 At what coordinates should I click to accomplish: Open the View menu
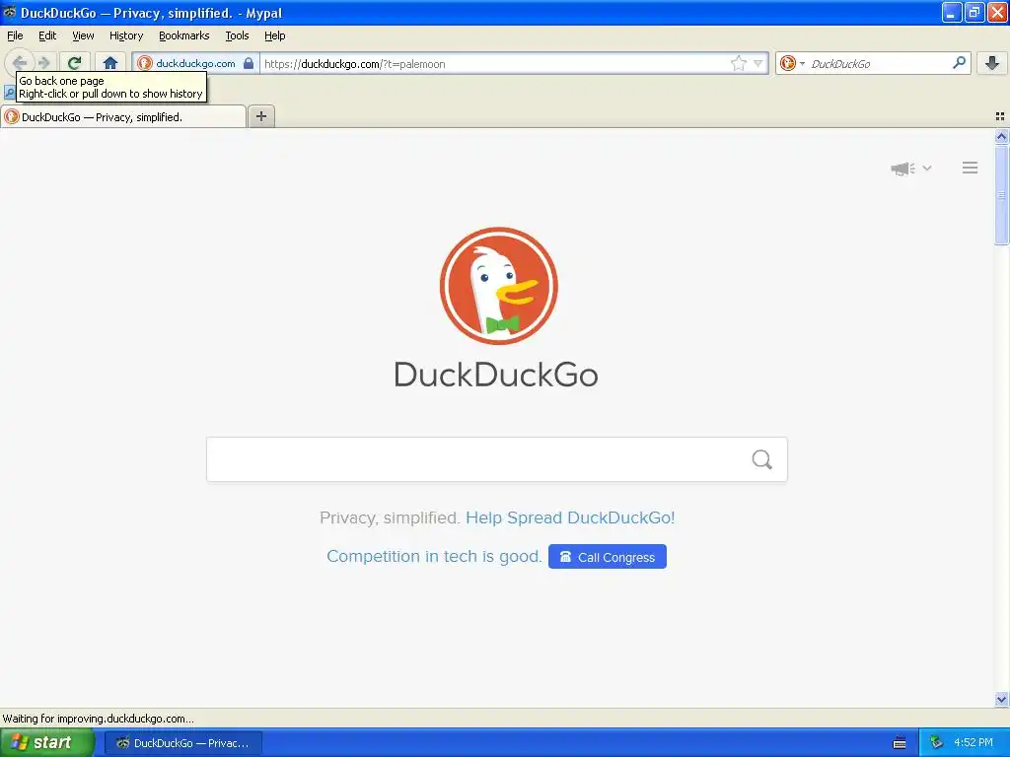[83, 35]
